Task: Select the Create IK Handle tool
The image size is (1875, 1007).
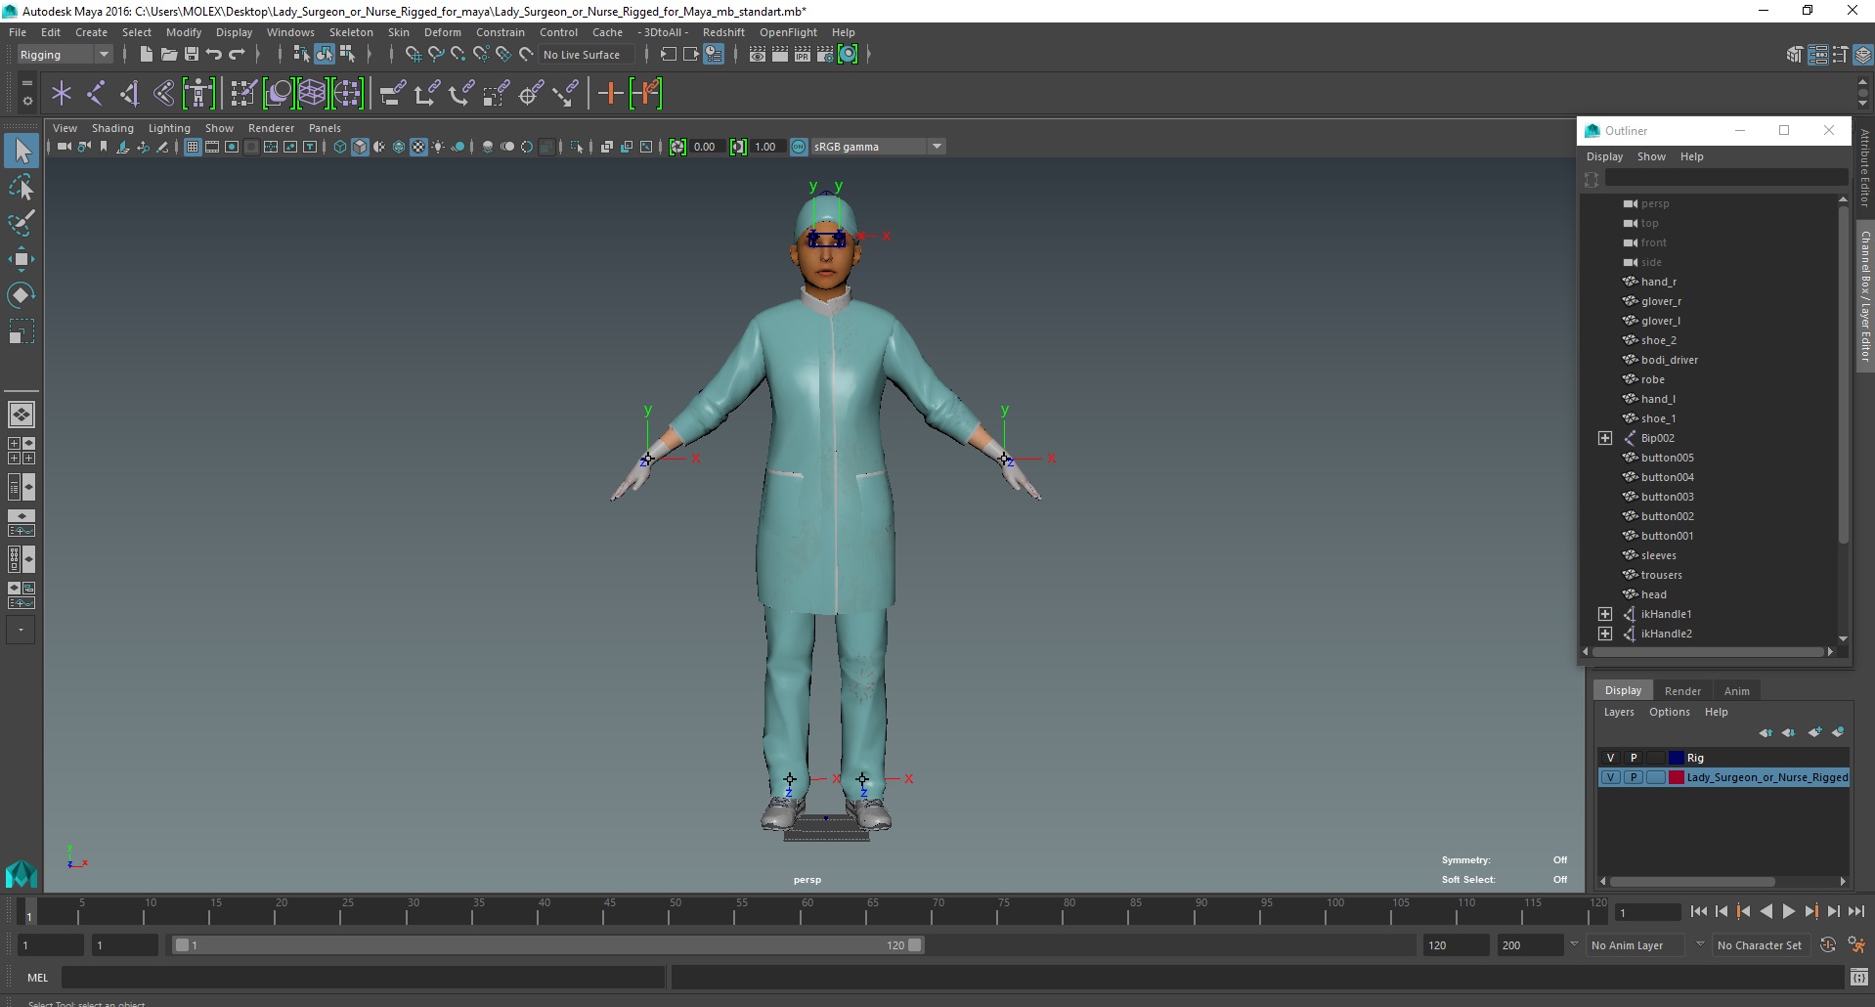Action: pos(130,94)
